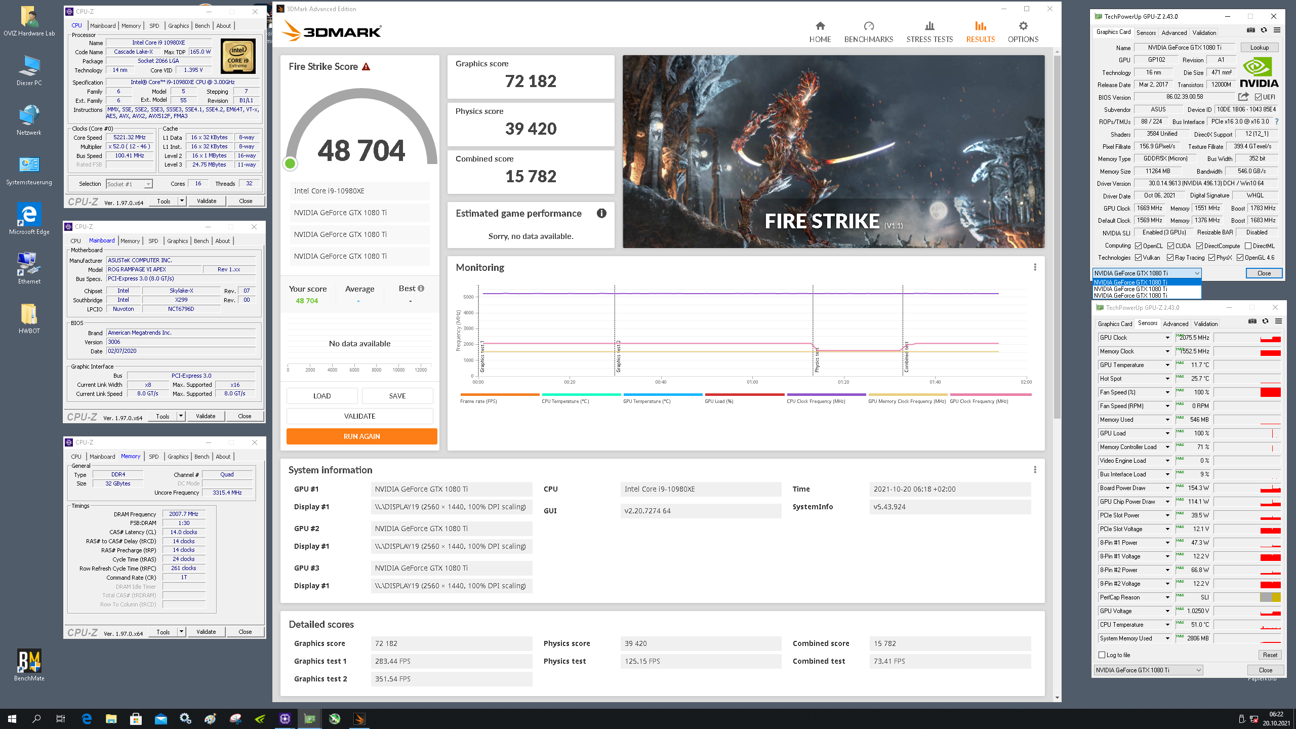Click info icon next to Best score
Image resolution: width=1296 pixels, height=729 pixels.
(x=421, y=289)
